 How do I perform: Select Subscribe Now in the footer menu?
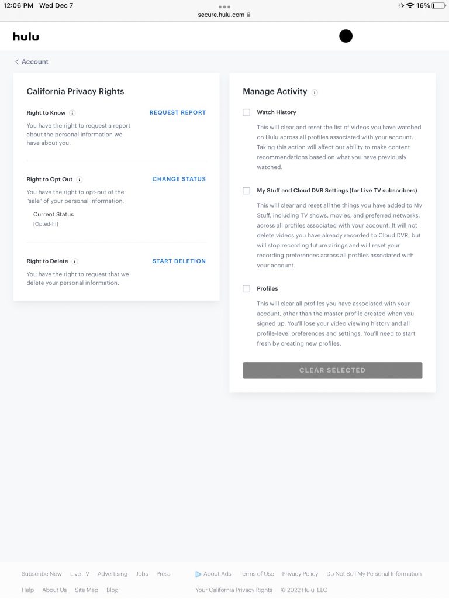pyautogui.click(x=41, y=574)
